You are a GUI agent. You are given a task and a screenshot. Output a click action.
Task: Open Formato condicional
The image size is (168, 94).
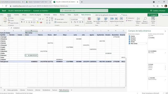pyautogui.click(x=89, y=20)
